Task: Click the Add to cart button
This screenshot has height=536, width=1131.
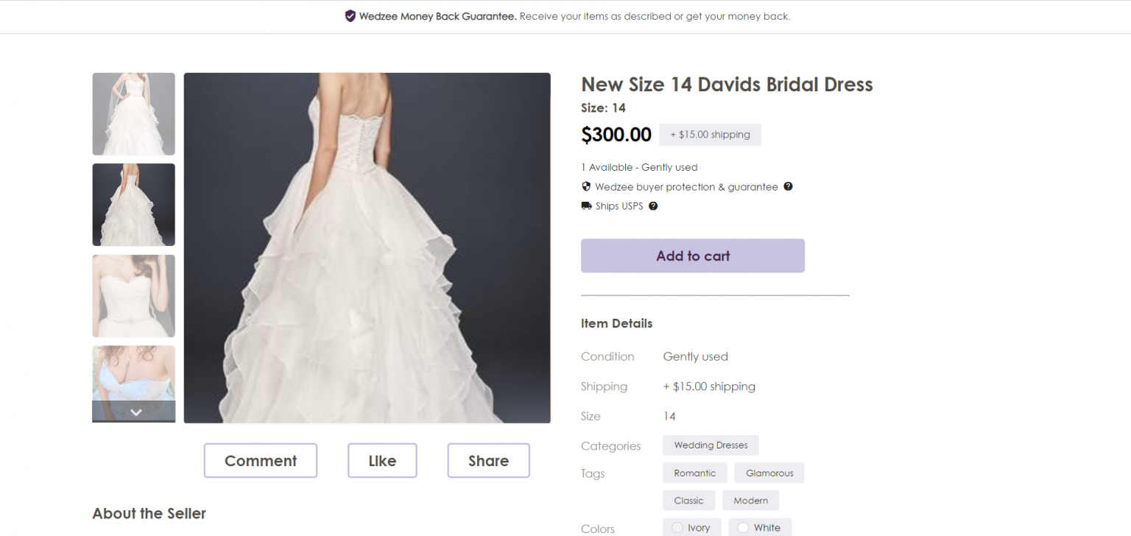Action: pos(692,255)
